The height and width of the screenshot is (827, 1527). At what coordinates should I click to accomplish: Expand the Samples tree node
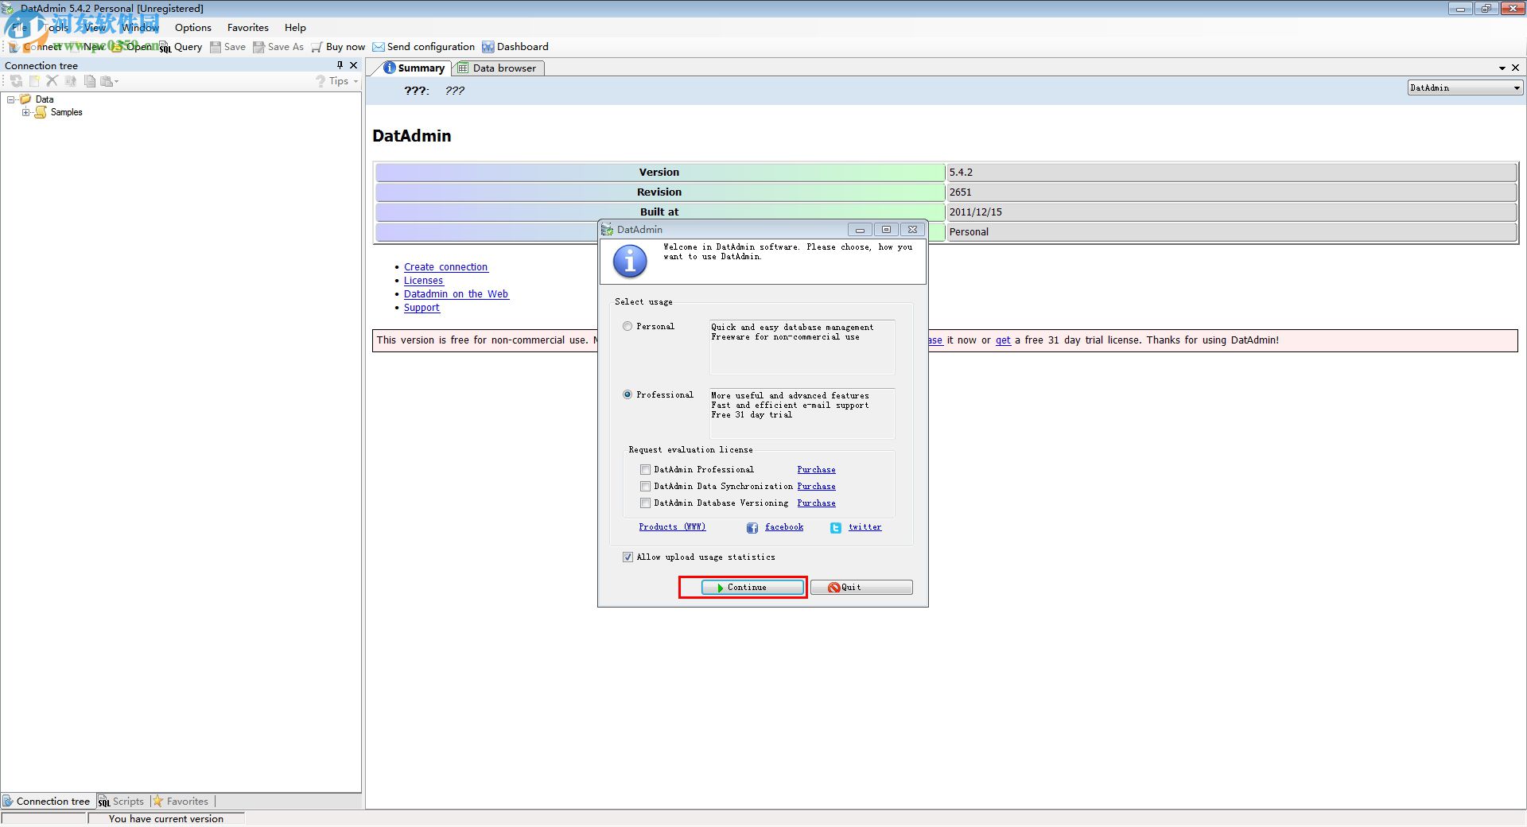coord(26,112)
